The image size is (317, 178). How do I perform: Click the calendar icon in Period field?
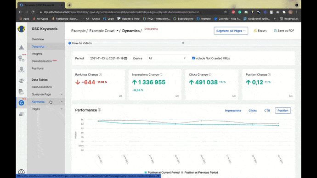[x=125, y=58]
